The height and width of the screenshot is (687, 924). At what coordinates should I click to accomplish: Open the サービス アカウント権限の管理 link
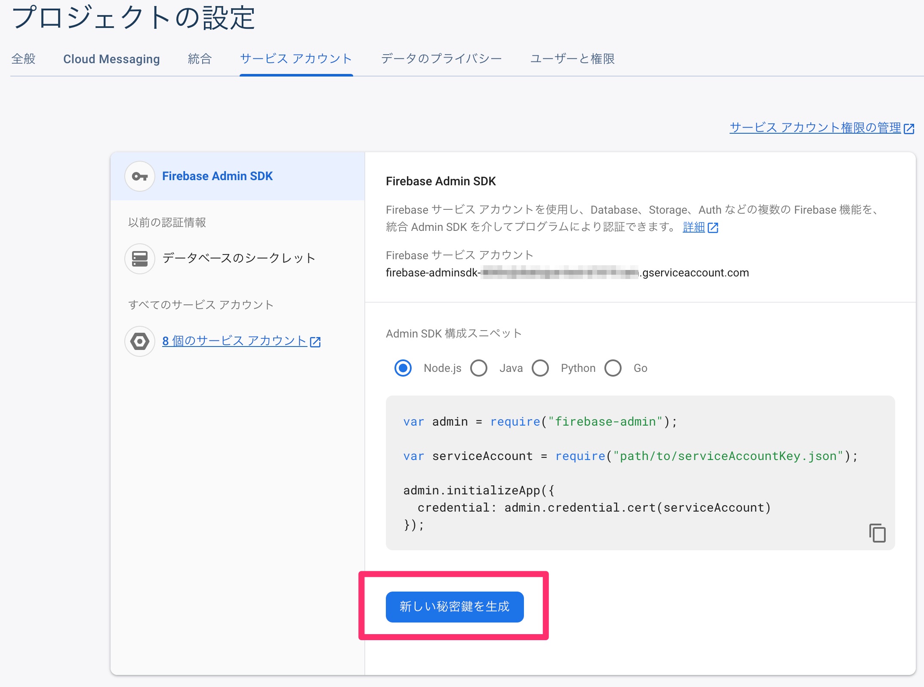pos(815,128)
